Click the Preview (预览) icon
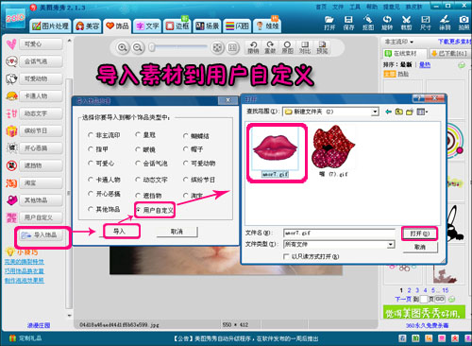The width and height of the screenshot is (472, 346). click(x=322, y=47)
